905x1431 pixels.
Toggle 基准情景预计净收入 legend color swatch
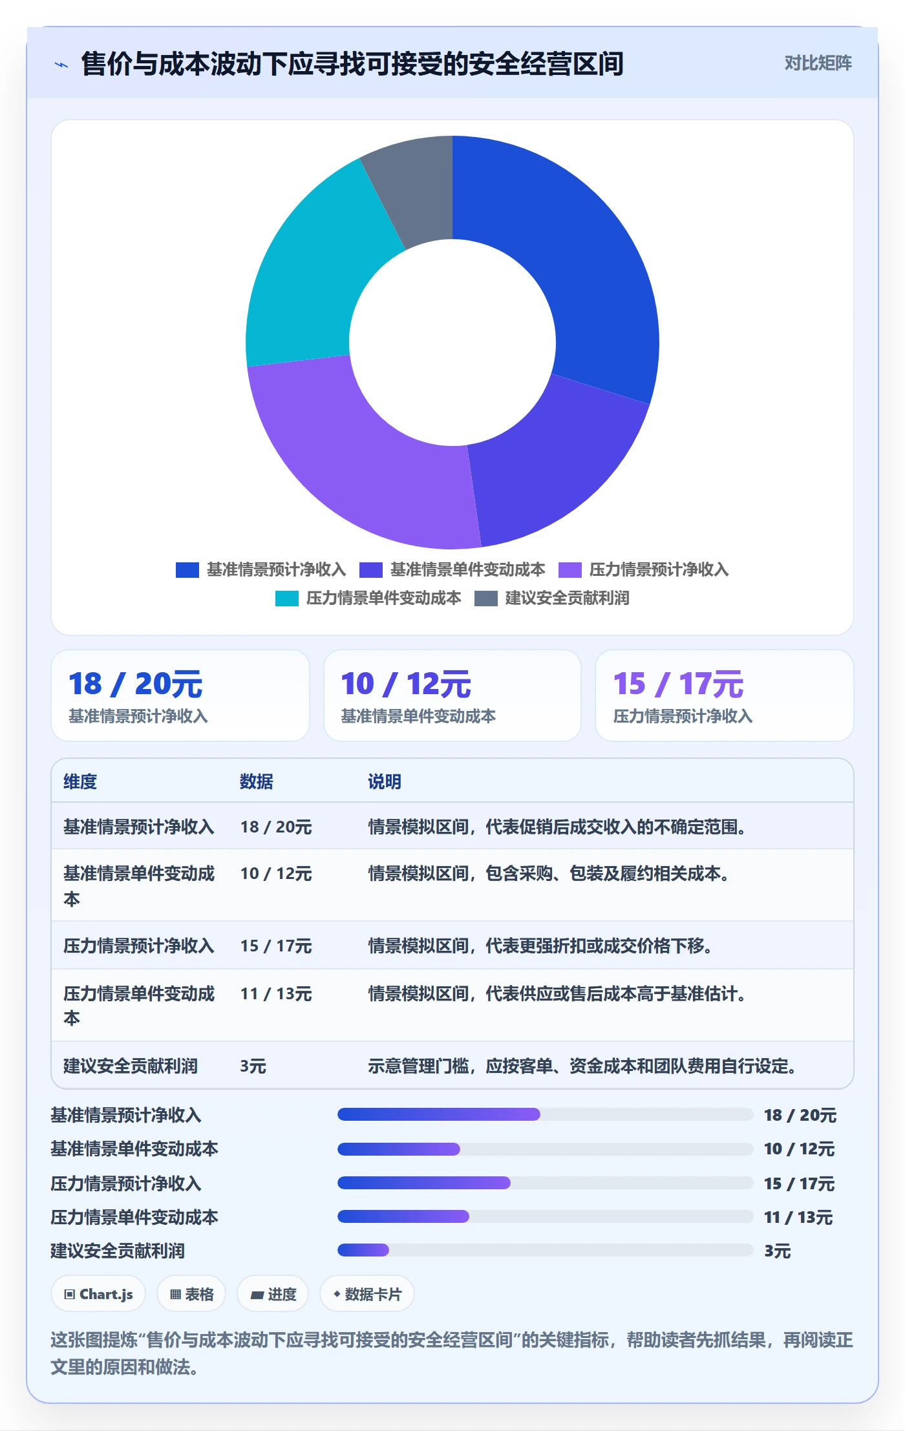pyautogui.click(x=187, y=570)
